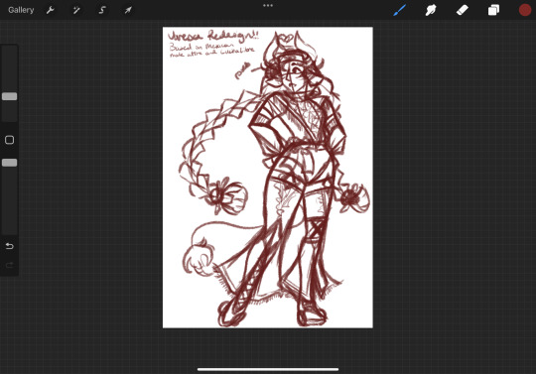Viewport: 536px width, 374px height.
Task: Click the brush size slider handle
Action: pyautogui.click(x=10, y=96)
